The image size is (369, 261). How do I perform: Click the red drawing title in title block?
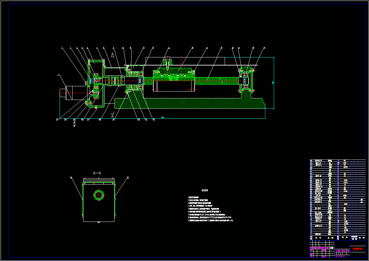(358, 249)
